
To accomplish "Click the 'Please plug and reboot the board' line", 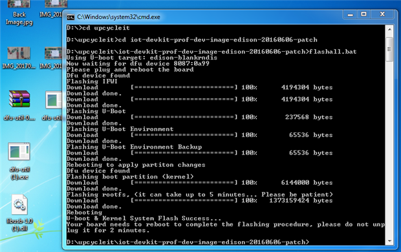I will coord(130,70).
